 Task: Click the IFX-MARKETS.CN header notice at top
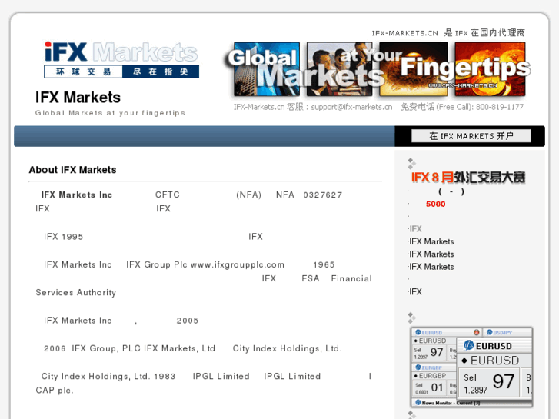tap(448, 33)
